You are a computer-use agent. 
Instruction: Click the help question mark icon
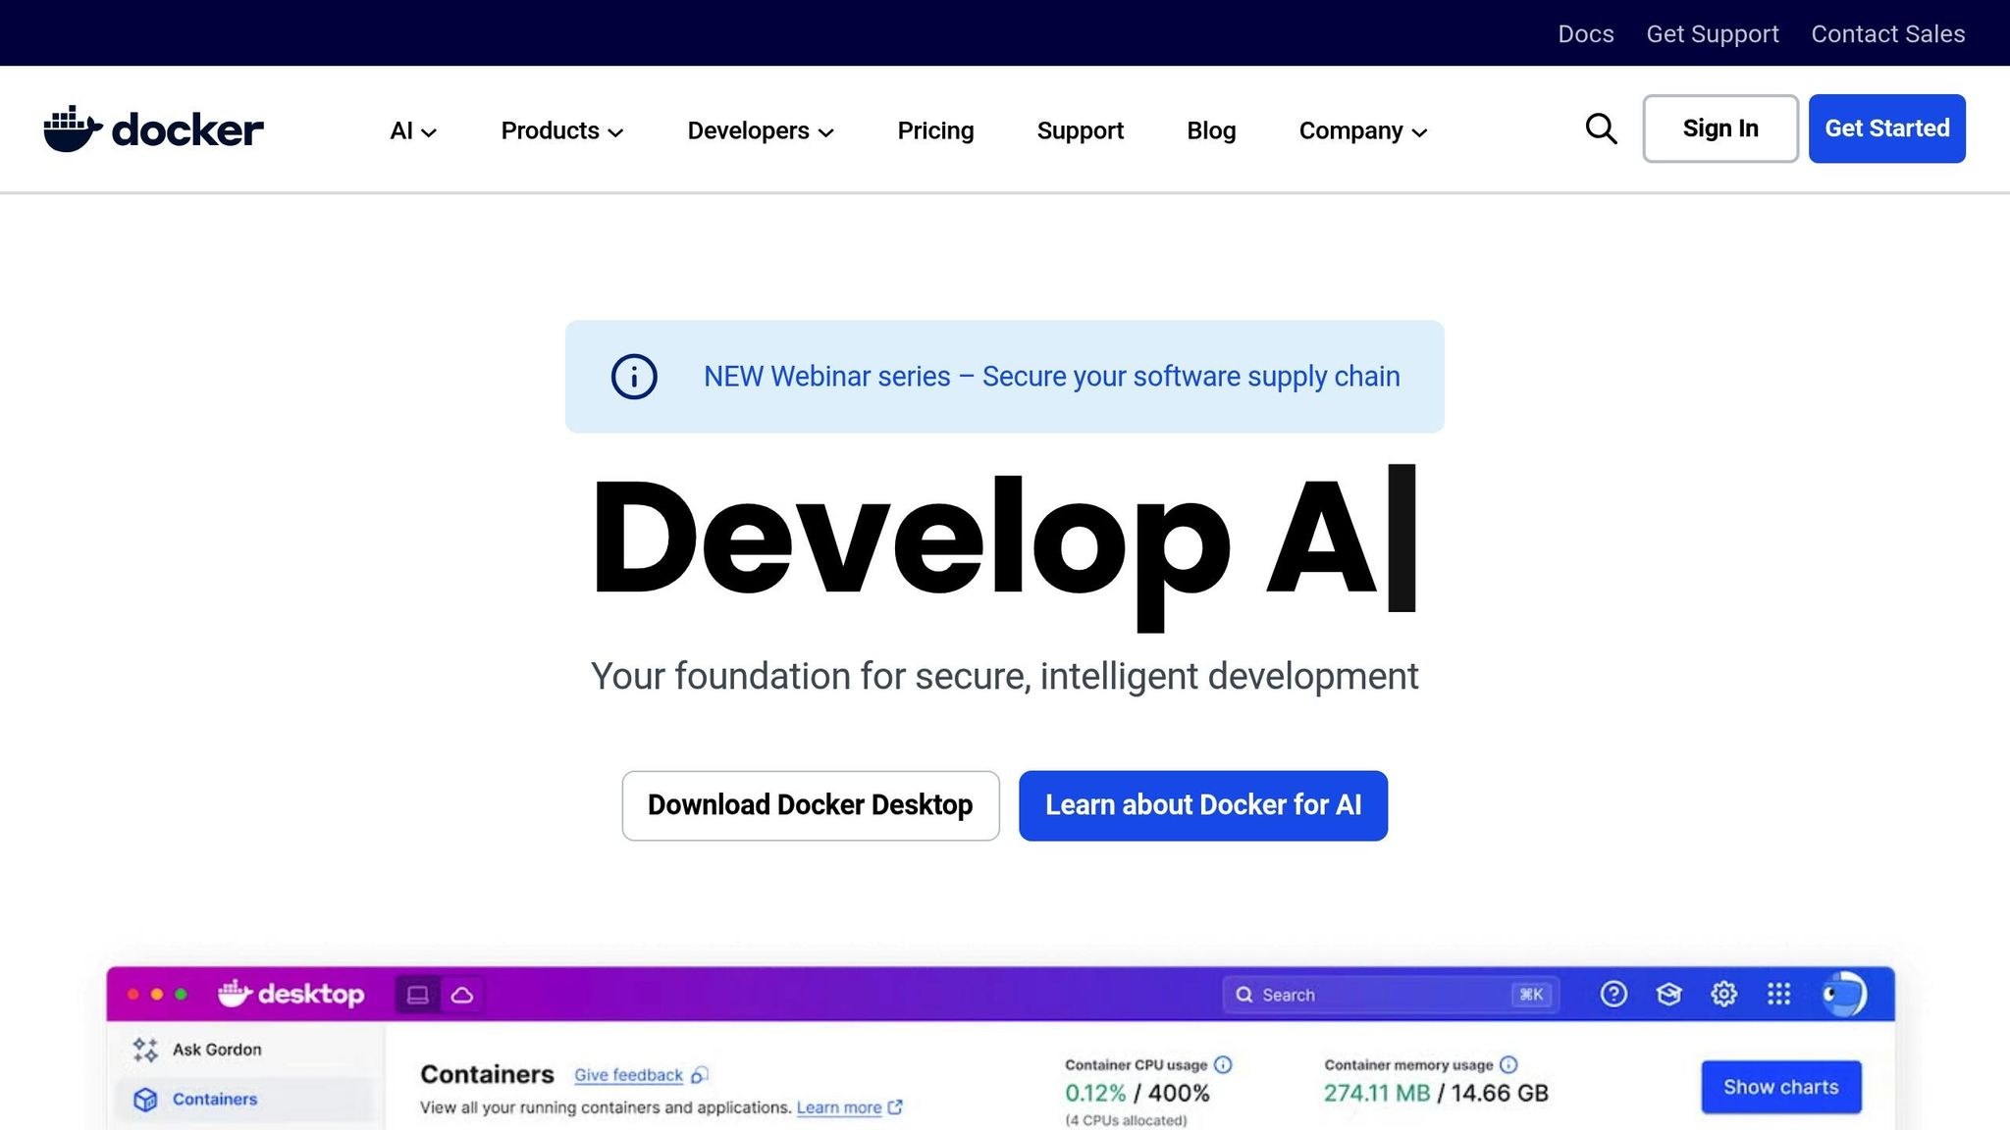pos(1613,995)
